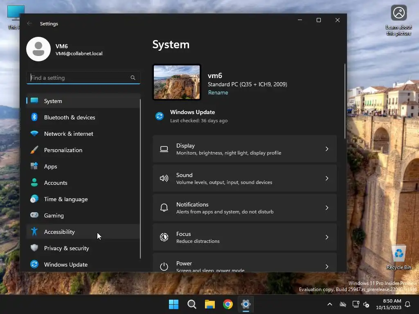Click the System monitor icon in sidebar
The image size is (419, 314).
tap(34, 101)
